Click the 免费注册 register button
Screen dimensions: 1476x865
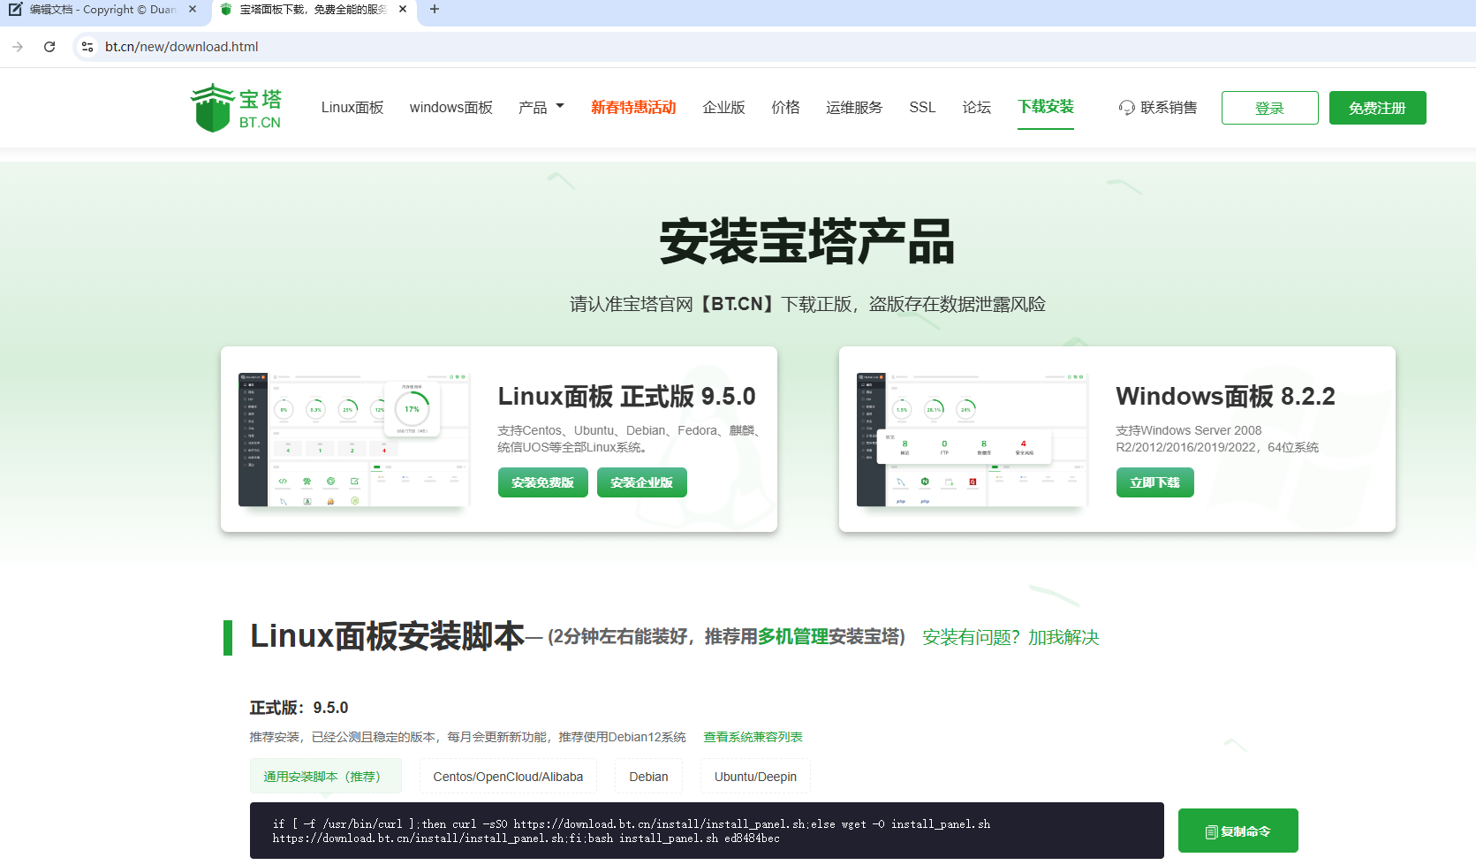(1377, 108)
